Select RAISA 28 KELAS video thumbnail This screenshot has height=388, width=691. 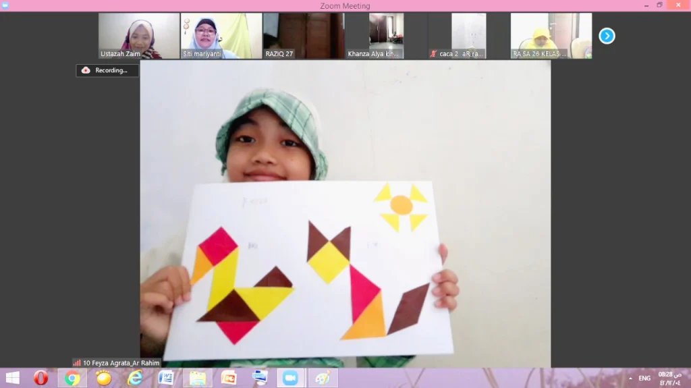[551, 36]
